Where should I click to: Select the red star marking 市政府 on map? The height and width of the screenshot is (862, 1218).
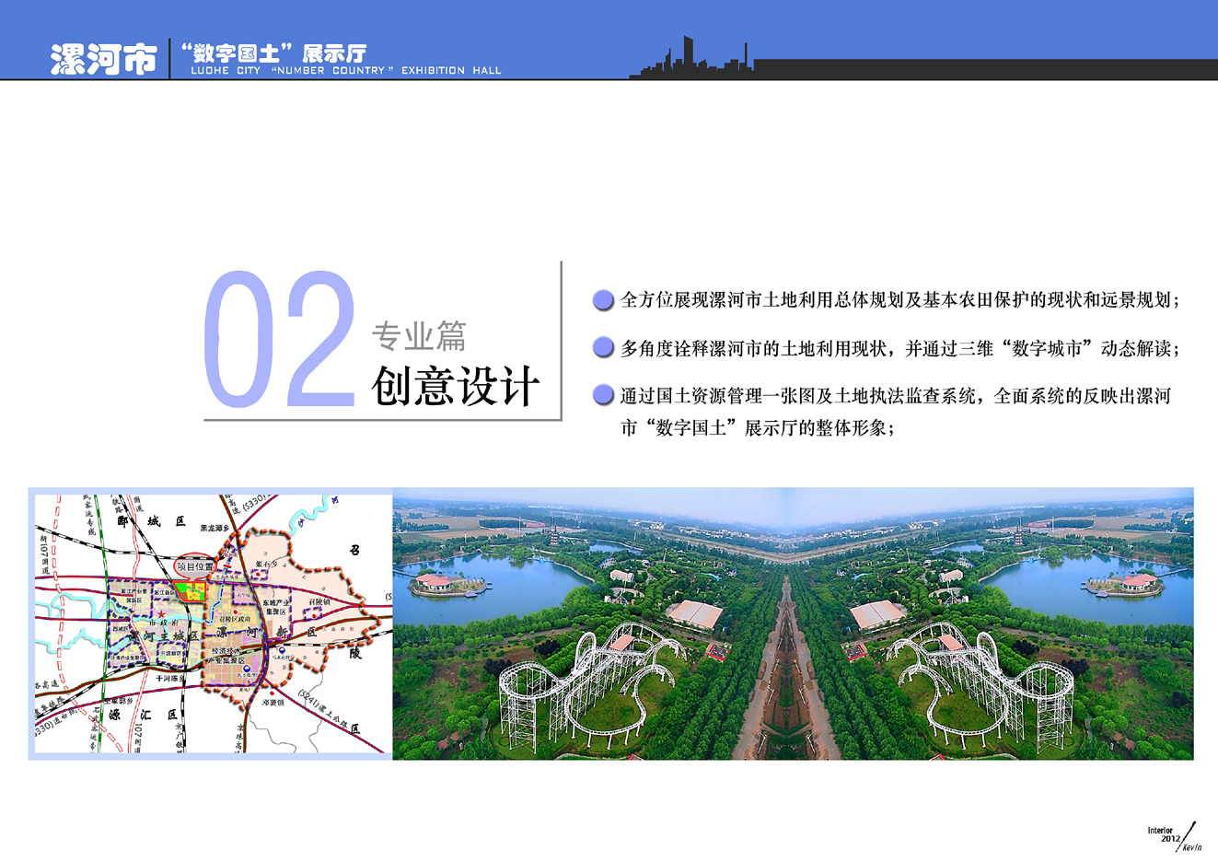(162, 614)
